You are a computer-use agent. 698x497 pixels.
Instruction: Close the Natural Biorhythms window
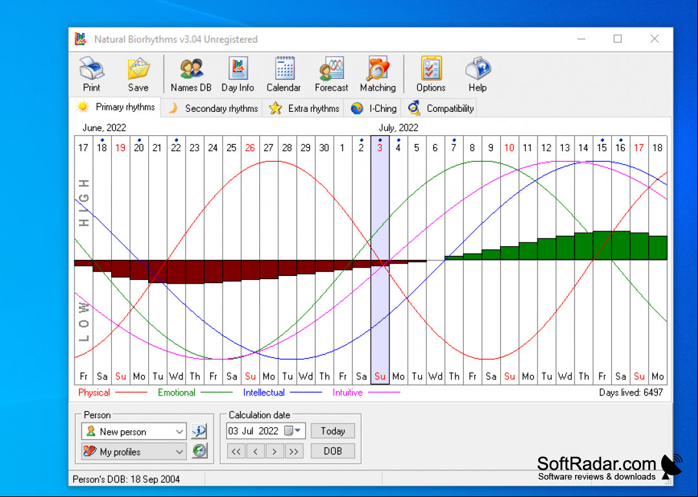655,39
